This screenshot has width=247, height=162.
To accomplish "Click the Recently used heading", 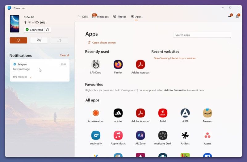I will [x=97, y=52].
